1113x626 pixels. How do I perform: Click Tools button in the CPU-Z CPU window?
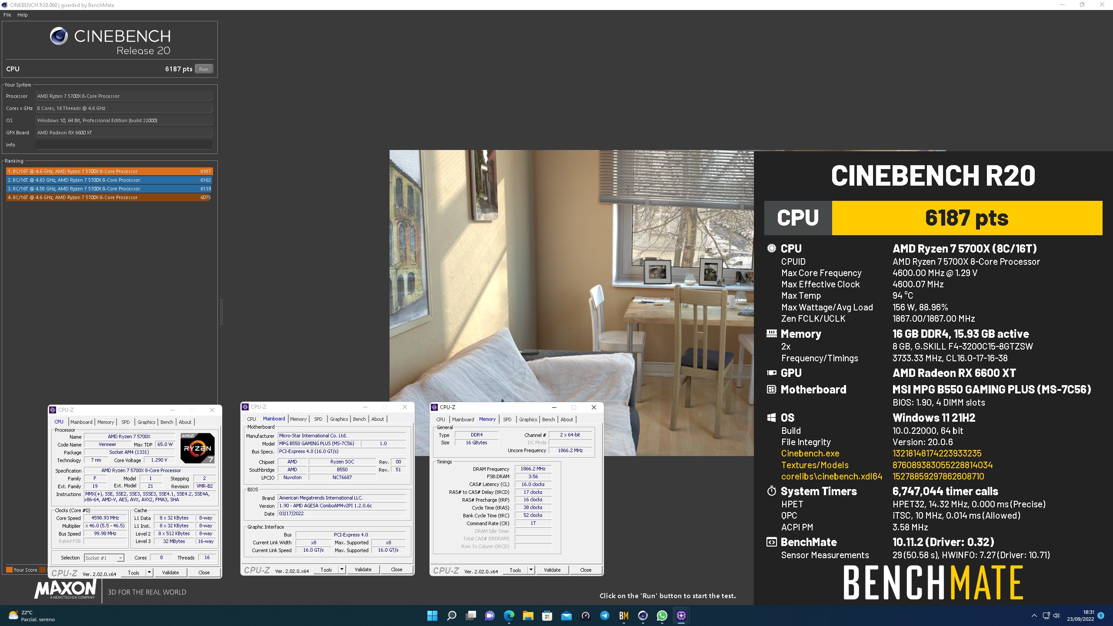(x=133, y=573)
